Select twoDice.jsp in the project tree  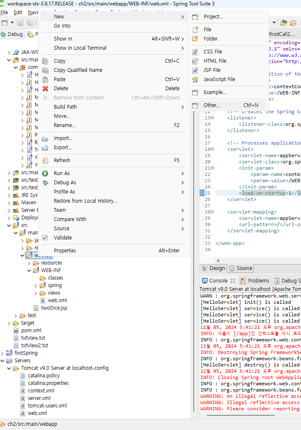(x=51, y=308)
